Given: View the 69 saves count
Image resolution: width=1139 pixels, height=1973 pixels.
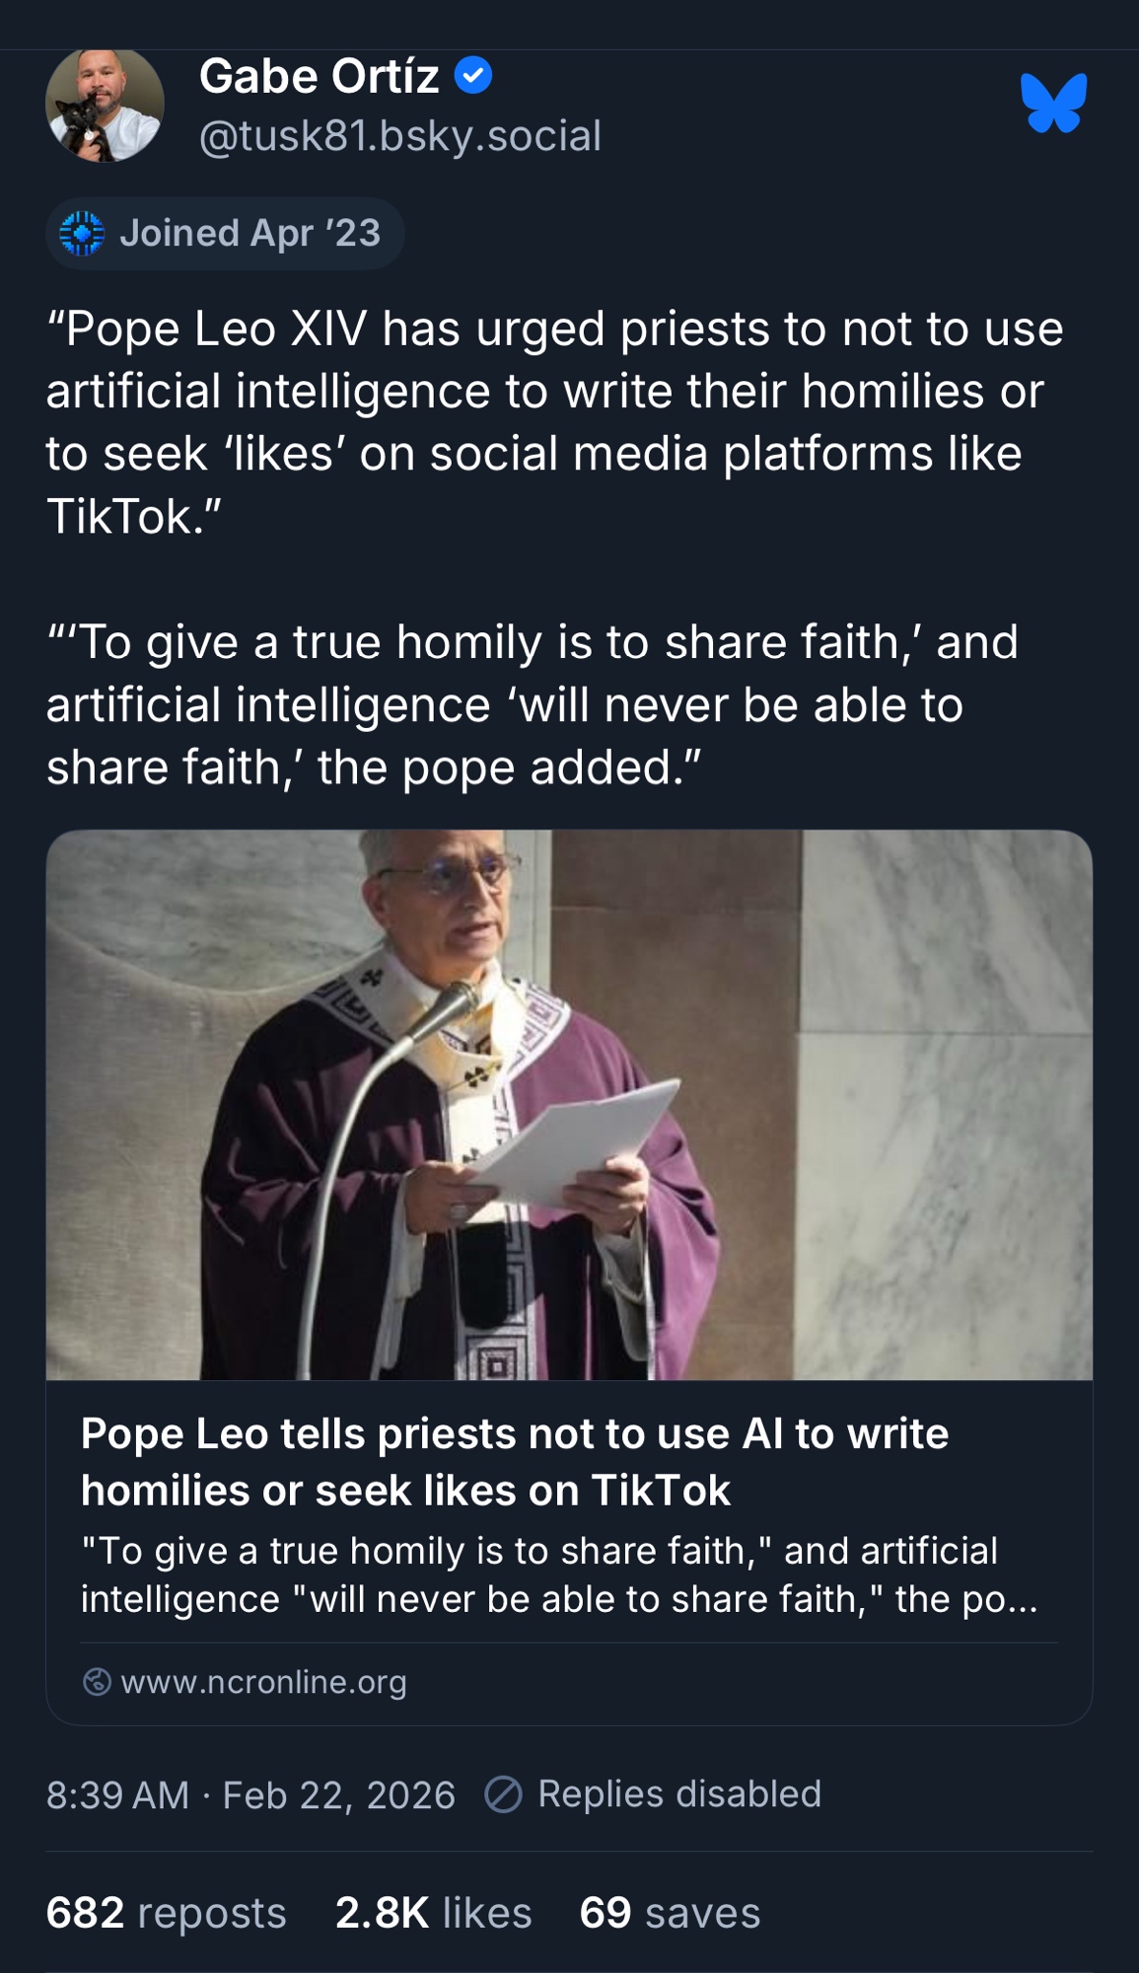Looking at the screenshot, I should [670, 1912].
